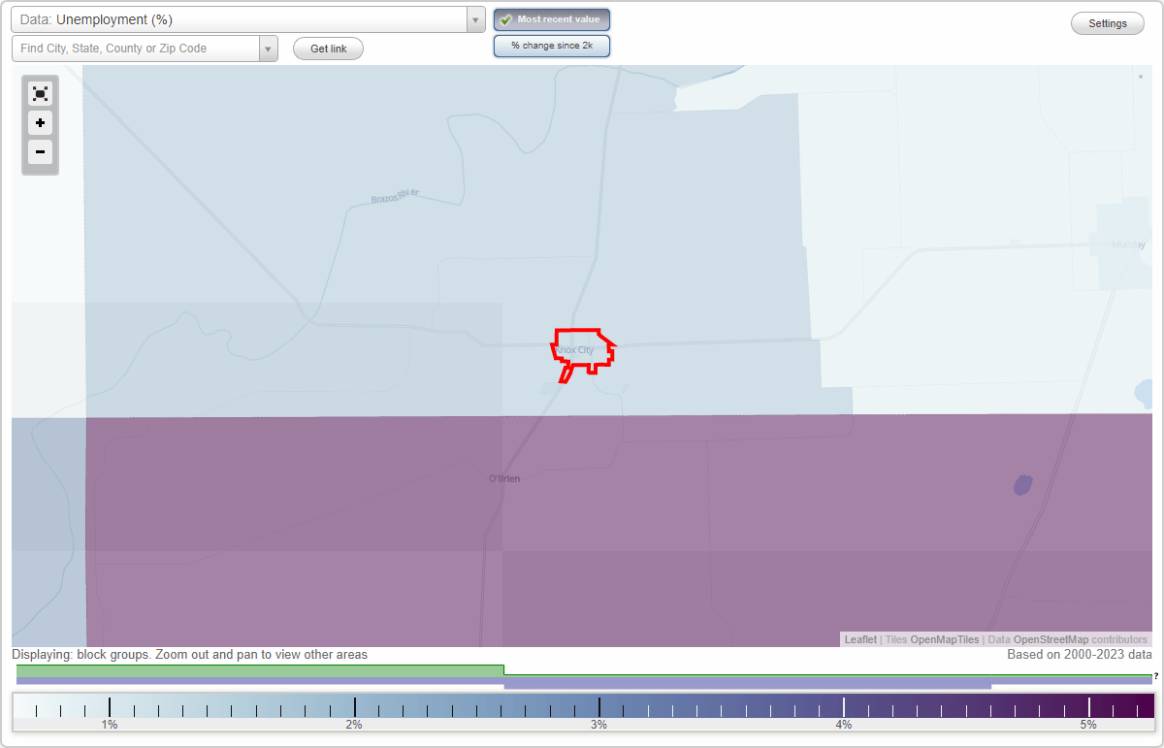Screen dimensions: 1164x748
Task: Click the 2% legend label
Action: (x=354, y=725)
